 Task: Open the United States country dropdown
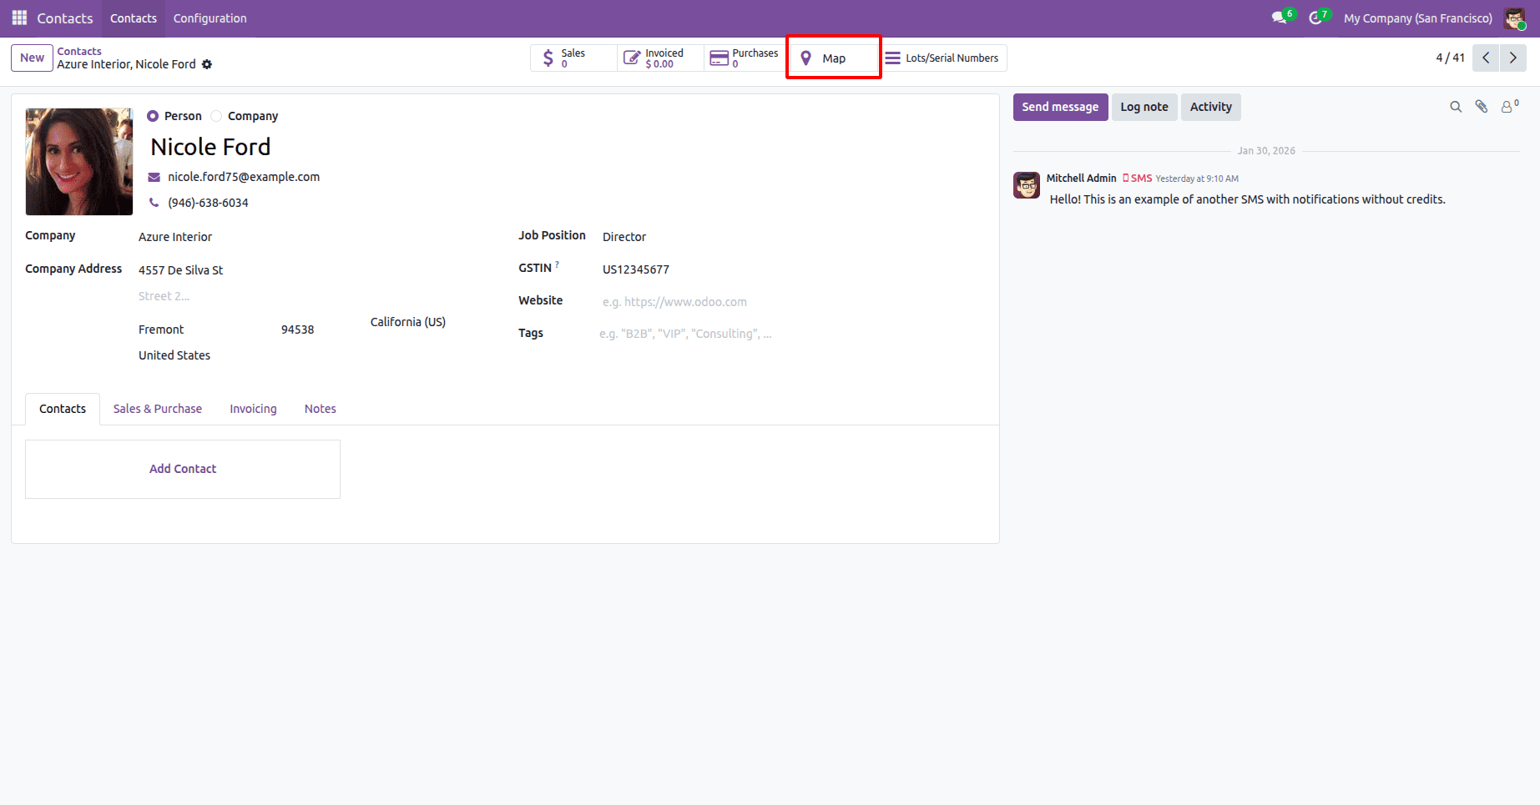tap(174, 355)
